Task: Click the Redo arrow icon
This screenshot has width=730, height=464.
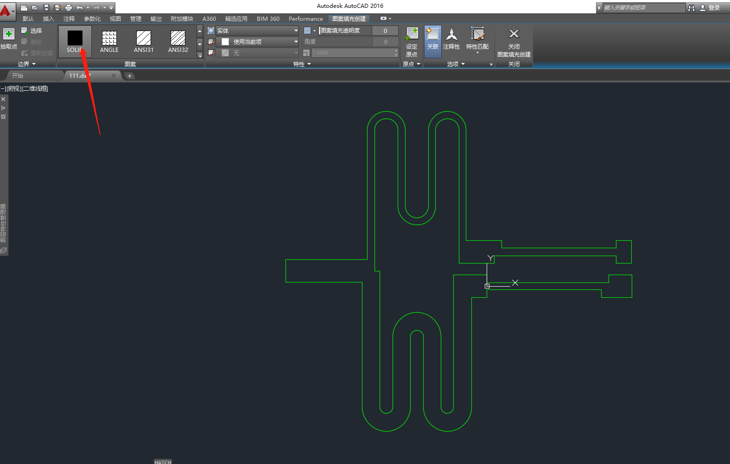Action: click(x=96, y=7)
